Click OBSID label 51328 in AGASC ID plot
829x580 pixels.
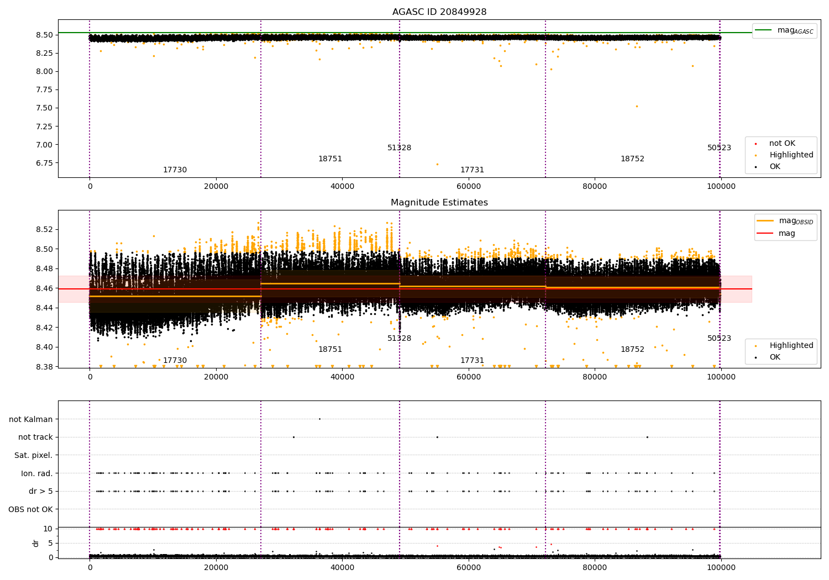(399, 148)
